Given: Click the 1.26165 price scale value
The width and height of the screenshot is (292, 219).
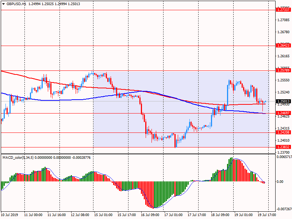Looking at the screenshot, I should tap(284, 56).
